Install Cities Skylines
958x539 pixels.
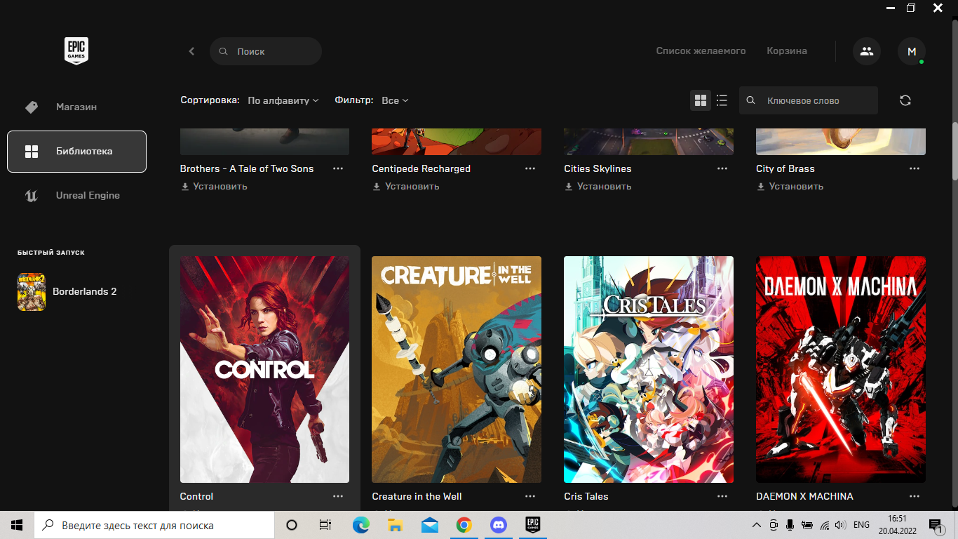pos(598,187)
